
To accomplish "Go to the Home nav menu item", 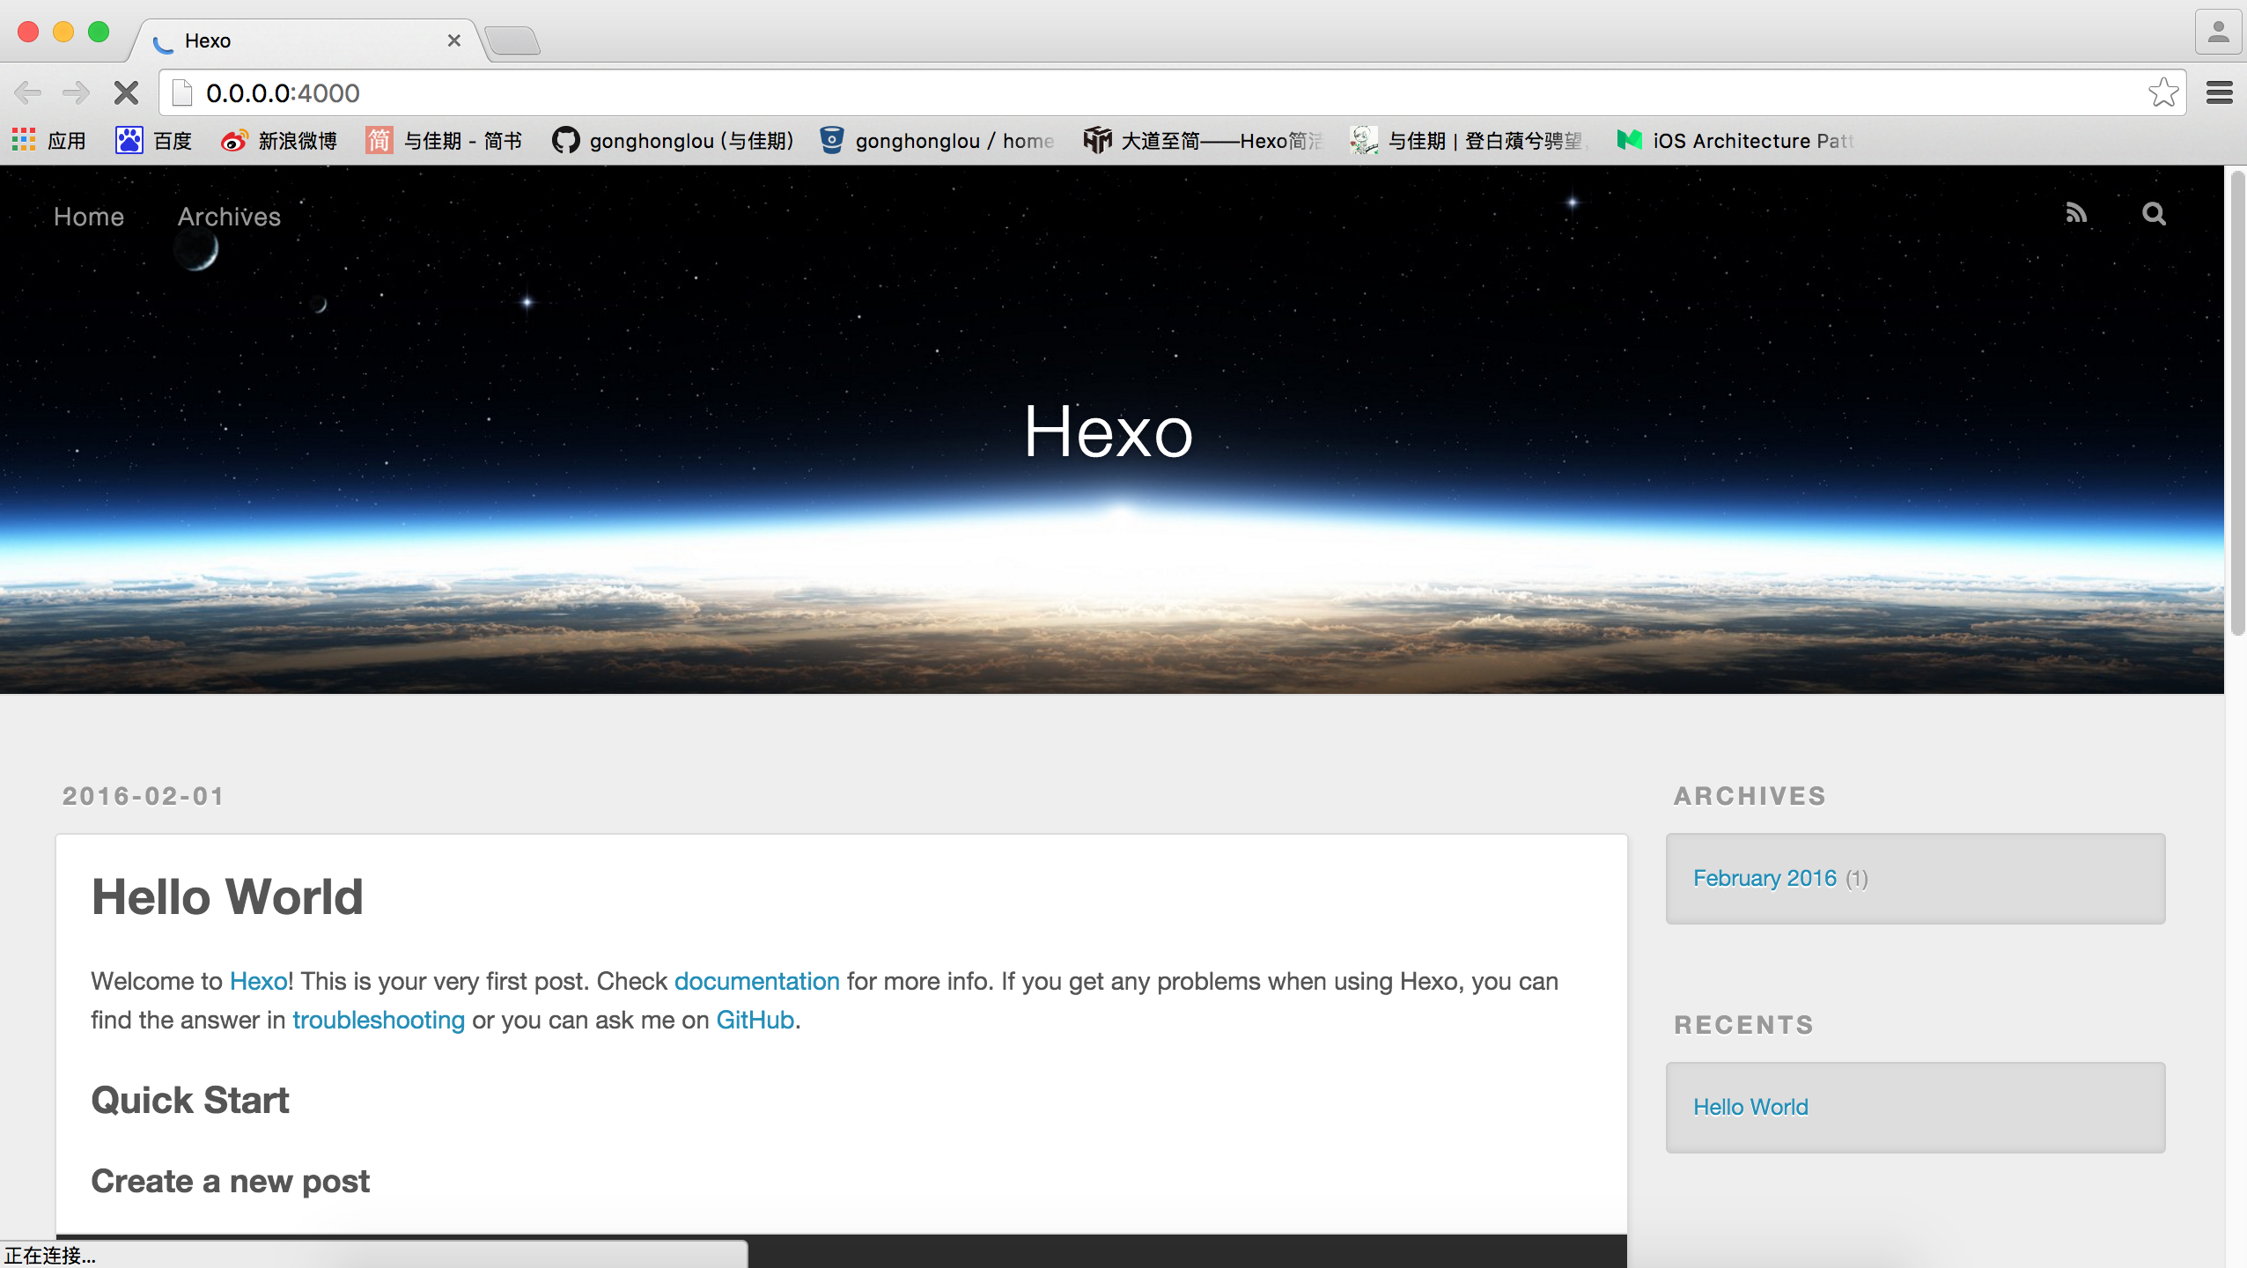I will point(89,217).
